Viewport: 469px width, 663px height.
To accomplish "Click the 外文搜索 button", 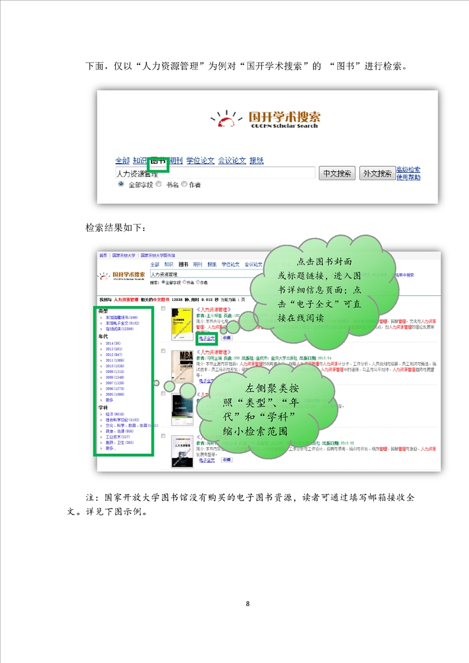I will coord(377,174).
